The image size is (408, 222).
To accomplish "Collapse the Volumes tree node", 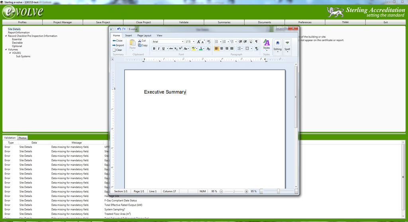I will [x=6, y=49].
